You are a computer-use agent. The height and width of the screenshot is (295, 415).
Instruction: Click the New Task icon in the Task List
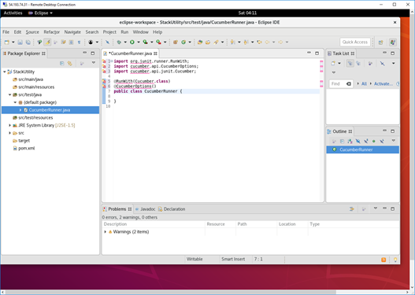333,64
